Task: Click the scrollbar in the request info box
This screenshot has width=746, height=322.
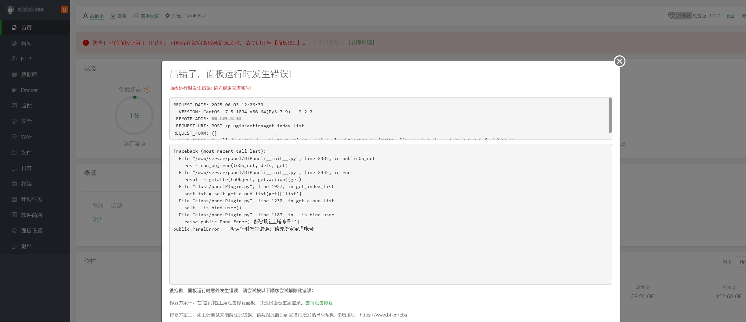Action: pos(610,115)
